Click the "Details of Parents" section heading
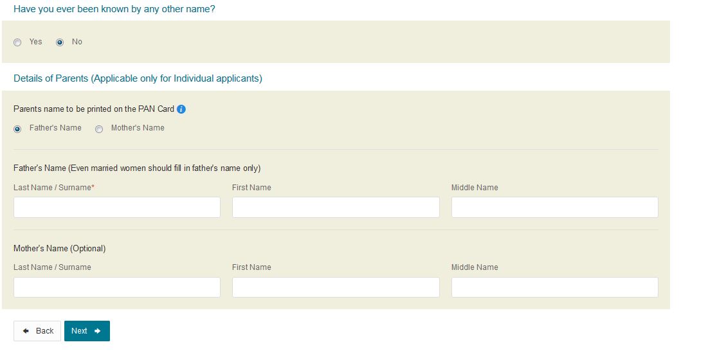Image resolution: width=708 pixels, height=358 pixels. coord(138,78)
